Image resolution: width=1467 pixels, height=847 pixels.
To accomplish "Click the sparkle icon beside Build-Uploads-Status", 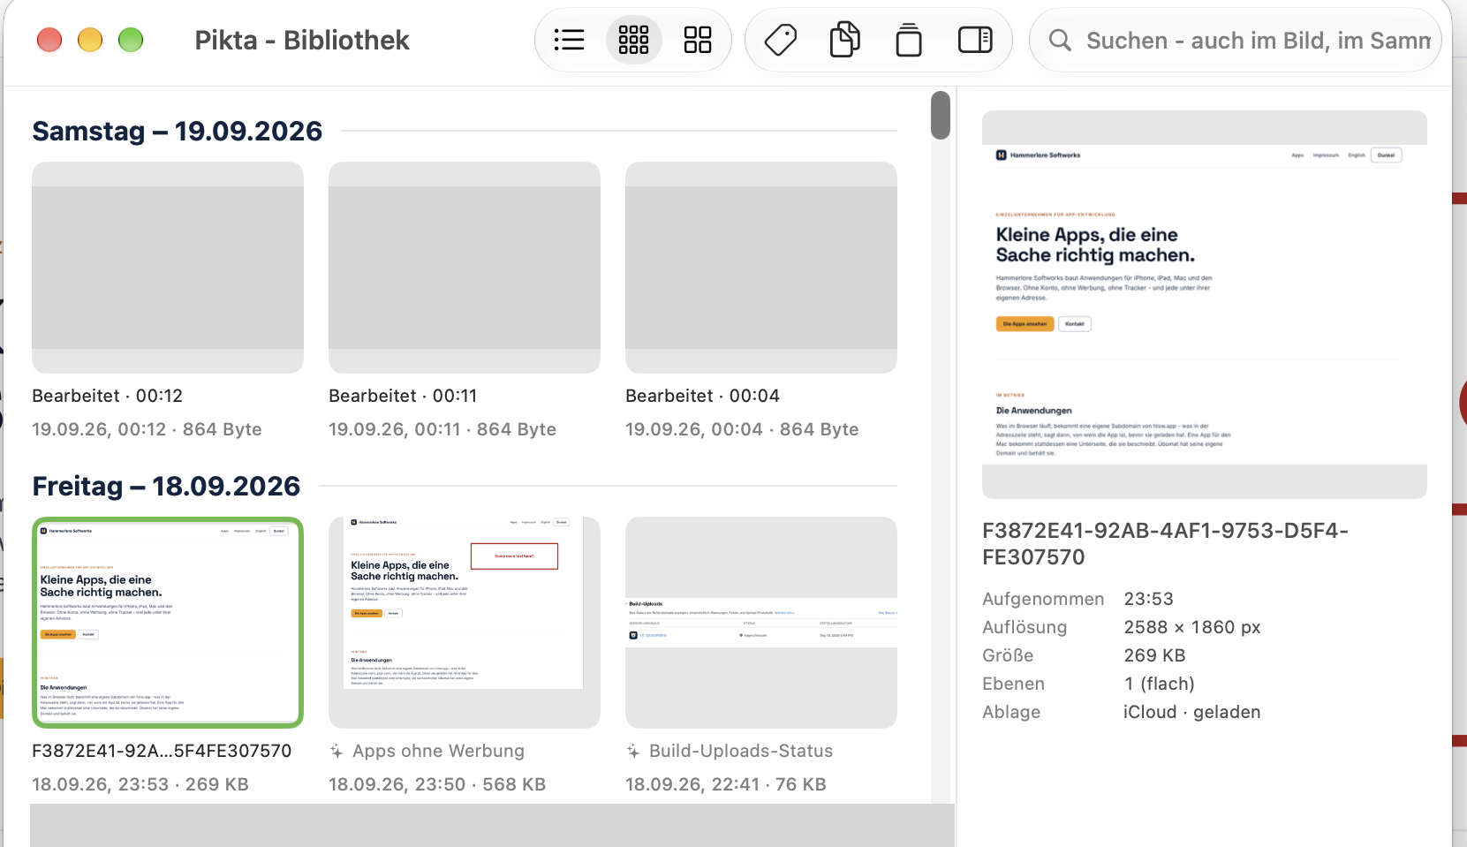I will tap(633, 752).
